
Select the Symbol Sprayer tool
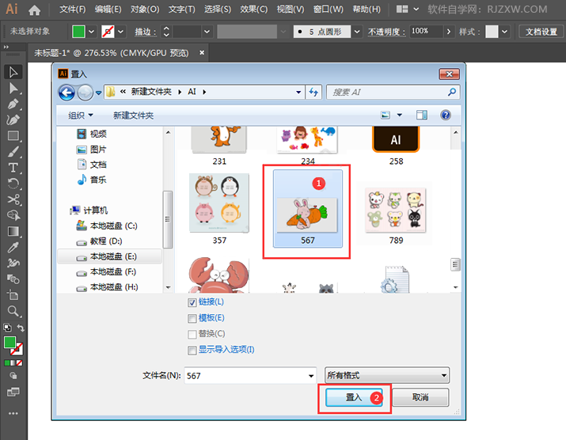13,264
